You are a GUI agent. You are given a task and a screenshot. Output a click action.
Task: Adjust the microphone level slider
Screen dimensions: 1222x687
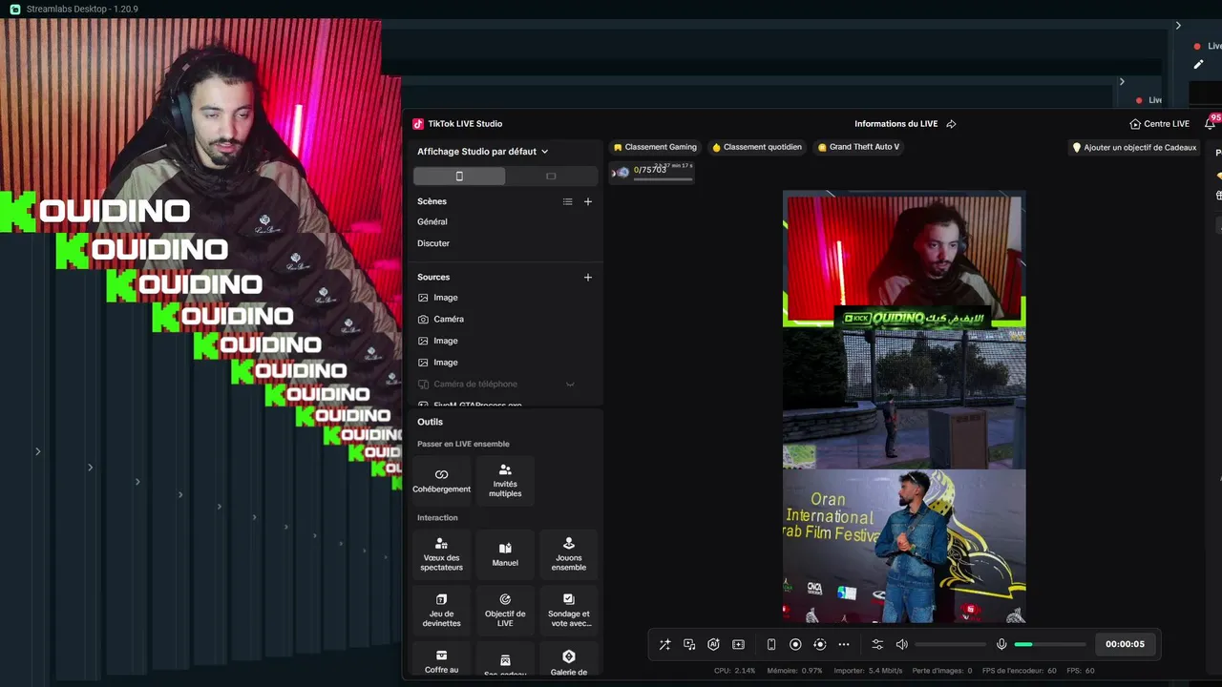[1050, 644]
